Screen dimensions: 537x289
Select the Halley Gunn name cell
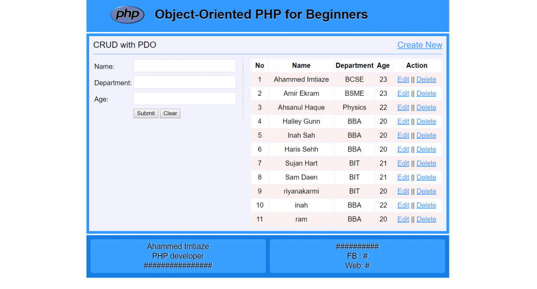click(x=302, y=121)
